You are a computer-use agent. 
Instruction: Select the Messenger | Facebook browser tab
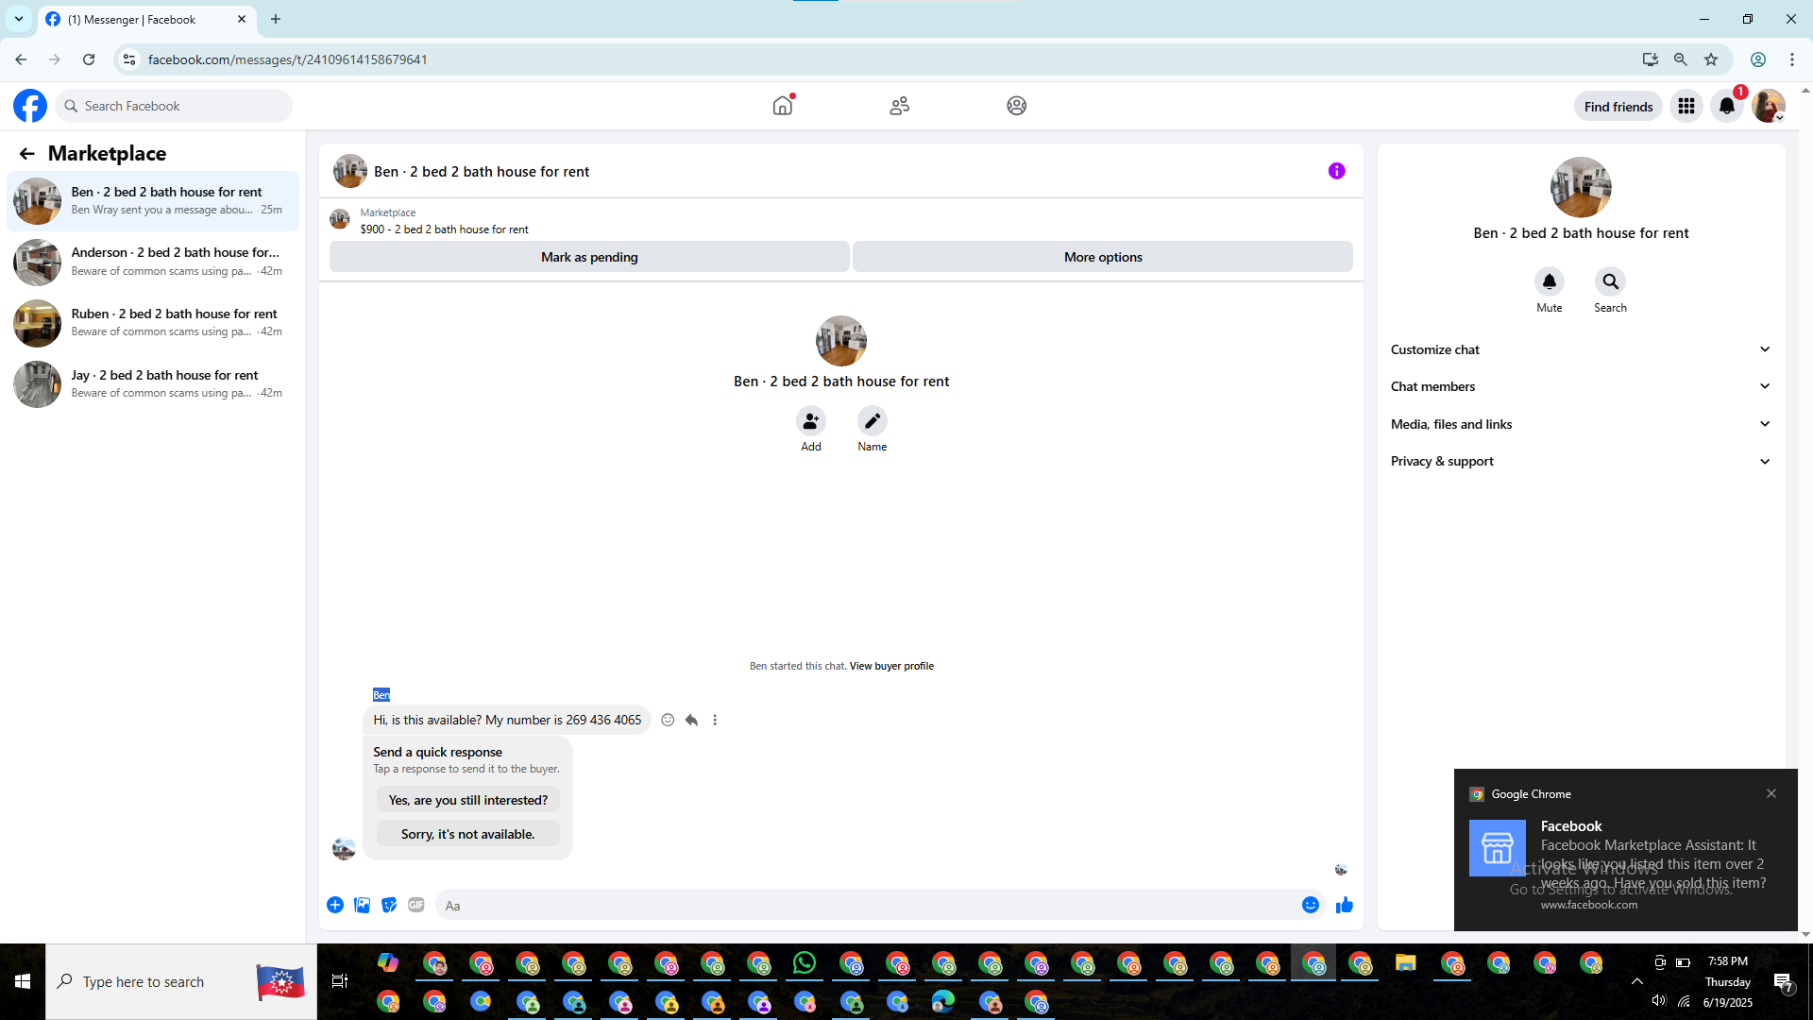[146, 19]
